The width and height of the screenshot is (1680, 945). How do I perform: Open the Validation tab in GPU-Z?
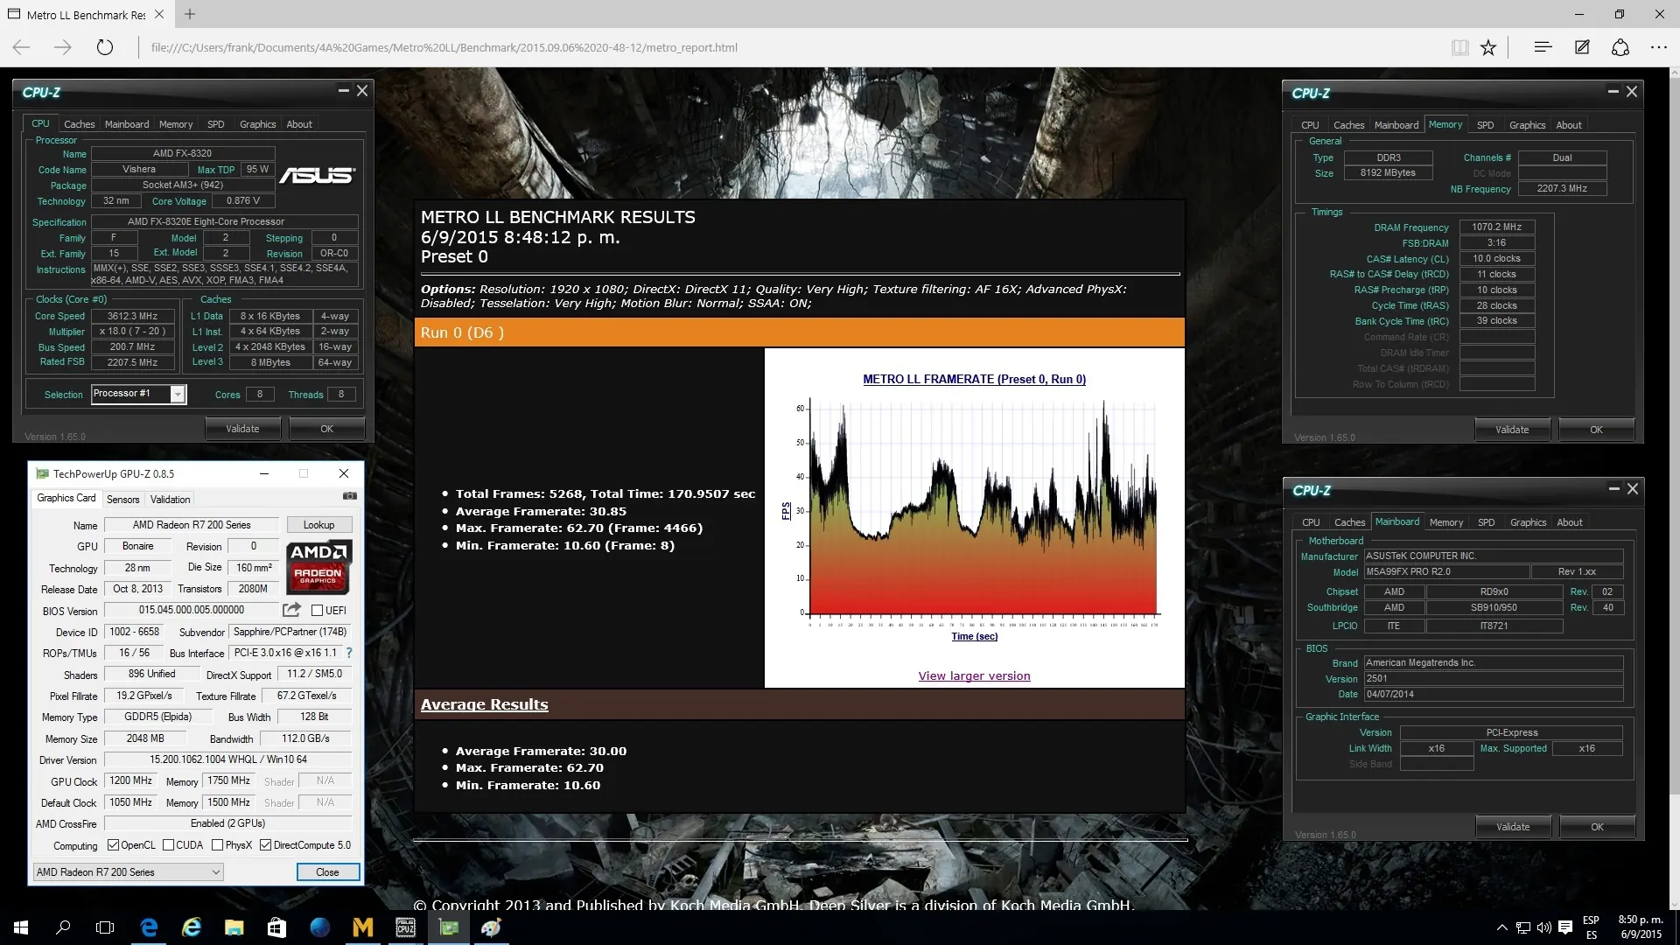(170, 499)
